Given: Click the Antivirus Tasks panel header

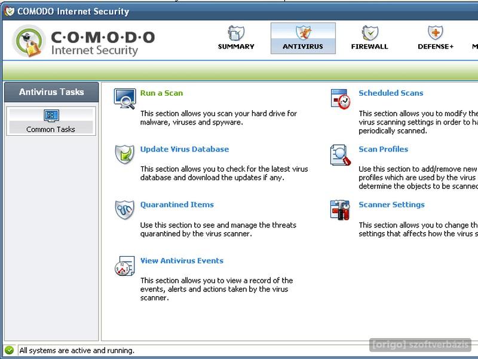Looking at the screenshot, I should coord(51,92).
